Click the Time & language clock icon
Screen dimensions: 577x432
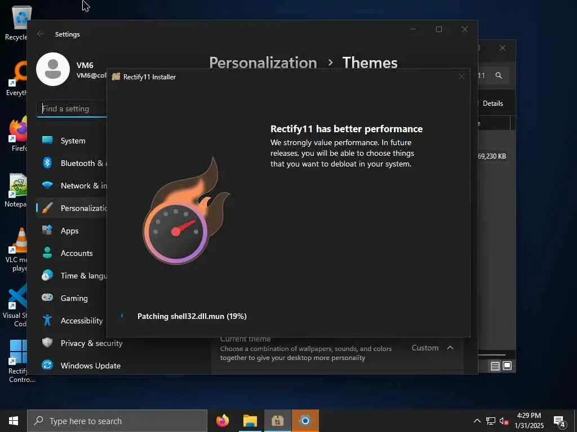point(47,275)
